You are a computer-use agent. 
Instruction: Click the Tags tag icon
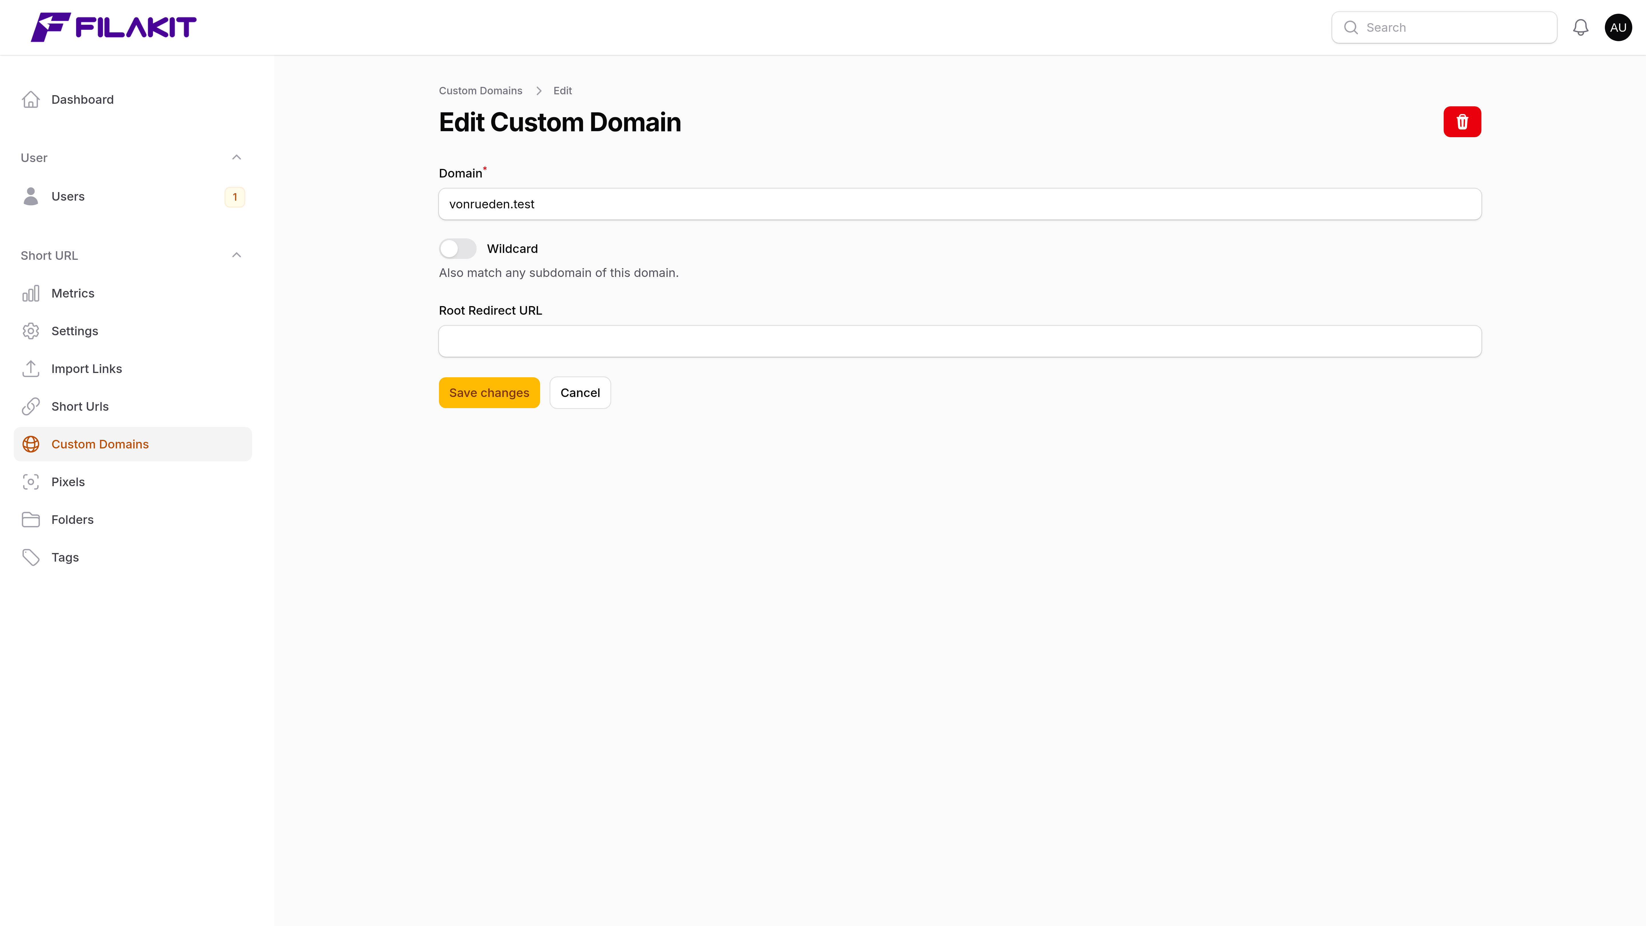coord(31,557)
